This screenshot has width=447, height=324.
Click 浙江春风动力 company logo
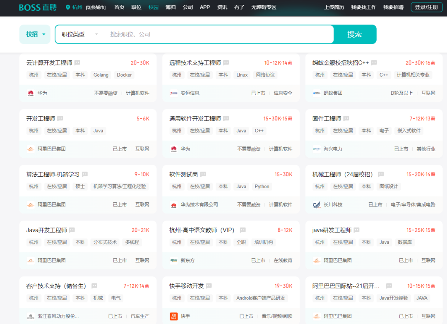coord(31,316)
